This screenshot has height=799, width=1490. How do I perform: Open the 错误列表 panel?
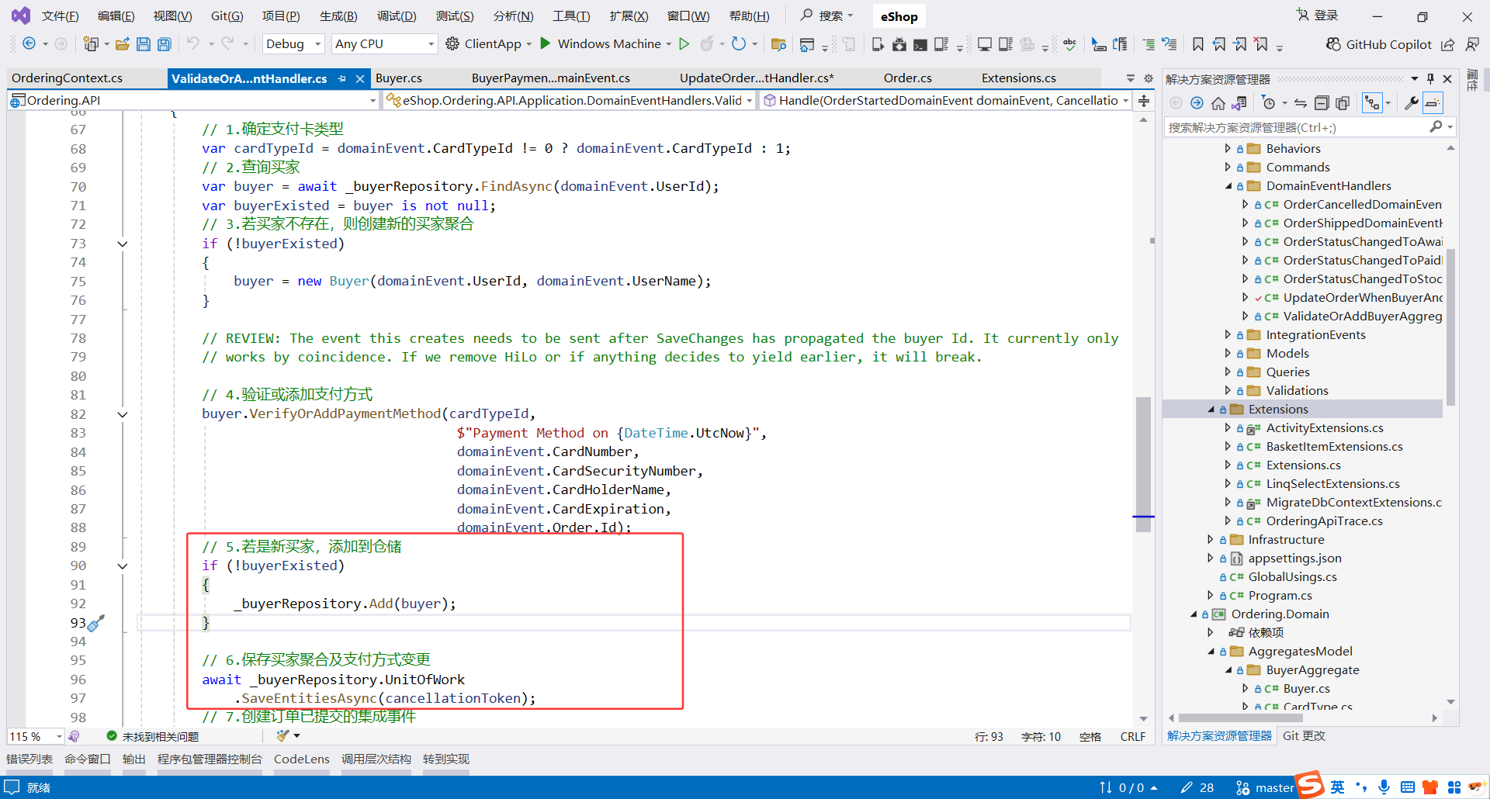pos(29,759)
